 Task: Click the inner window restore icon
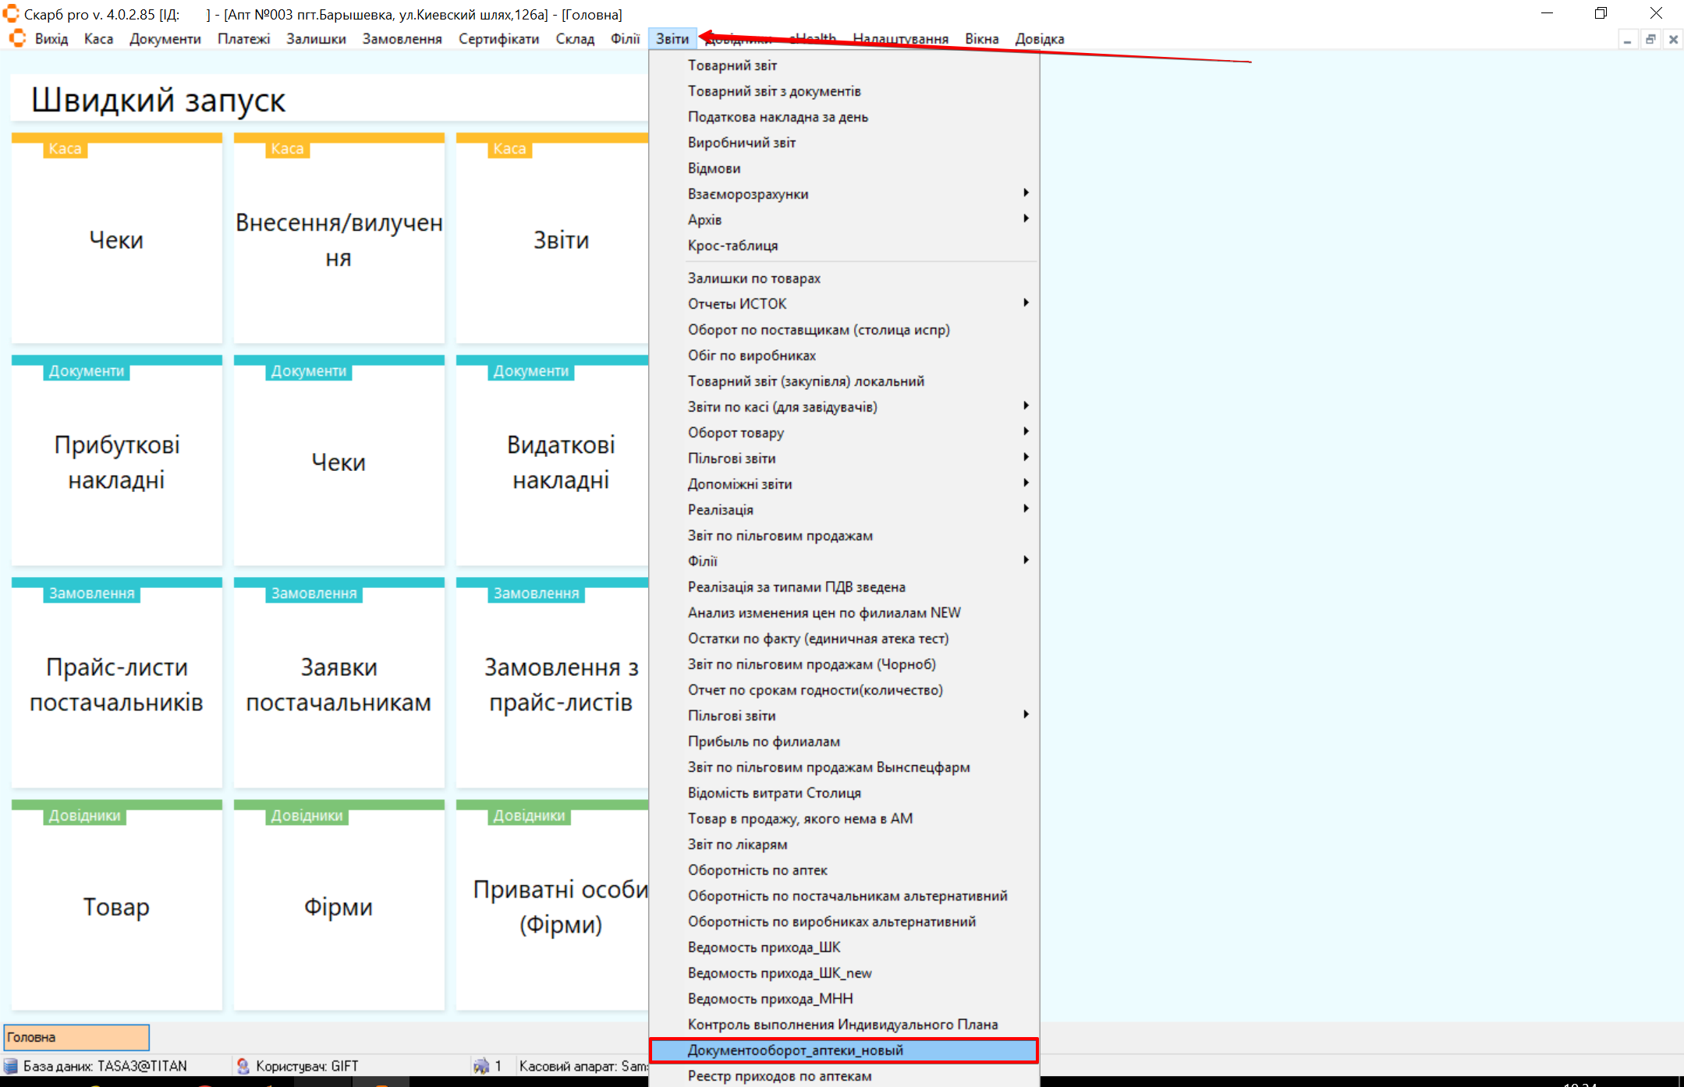pyautogui.click(x=1650, y=40)
